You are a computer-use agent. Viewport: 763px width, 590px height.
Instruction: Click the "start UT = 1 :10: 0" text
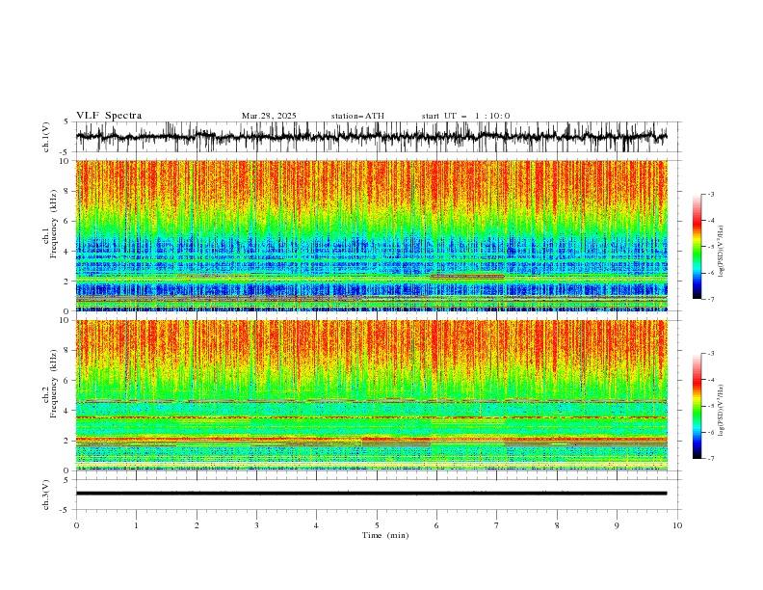(x=465, y=116)
